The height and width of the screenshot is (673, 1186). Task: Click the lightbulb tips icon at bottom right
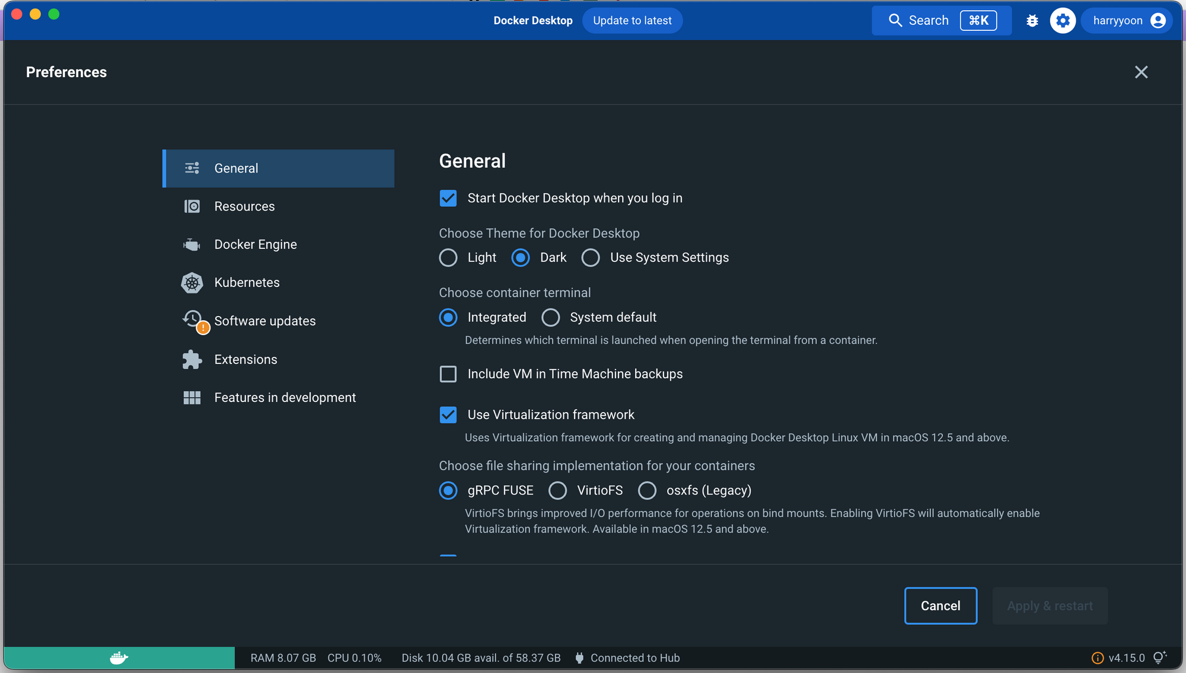(1159, 658)
